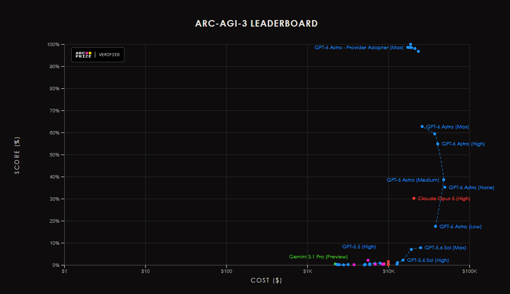Screen dimensions: 510x294
Task: Click the ARC Prize logo in badge
Action: point(83,55)
